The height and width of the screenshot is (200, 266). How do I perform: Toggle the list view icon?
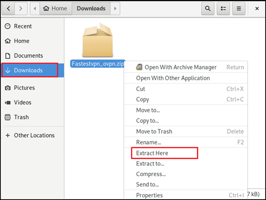point(223,8)
